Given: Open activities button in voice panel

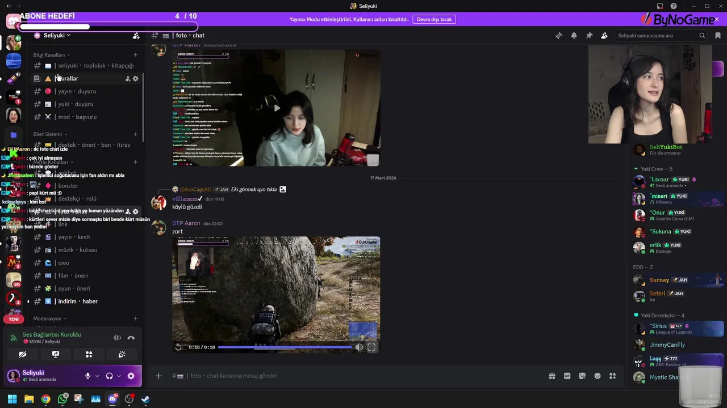Looking at the screenshot, I should pyautogui.click(x=89, y=354).
